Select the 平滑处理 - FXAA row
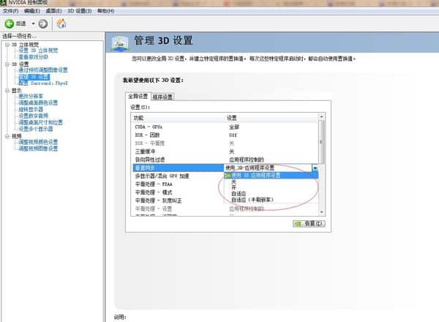 pos(179,184)
